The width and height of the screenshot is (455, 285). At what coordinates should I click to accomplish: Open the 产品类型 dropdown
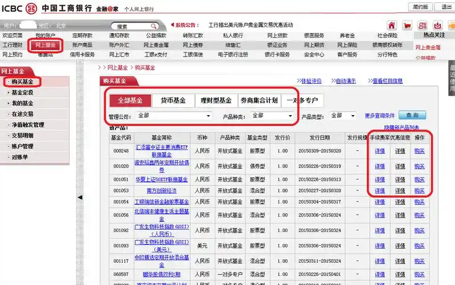[x=343, y=116]
